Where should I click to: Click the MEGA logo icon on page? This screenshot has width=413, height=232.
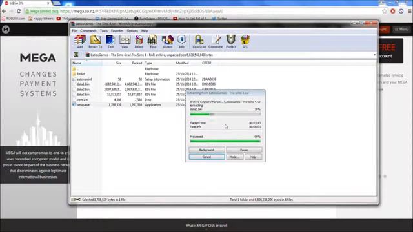[6, 29]
